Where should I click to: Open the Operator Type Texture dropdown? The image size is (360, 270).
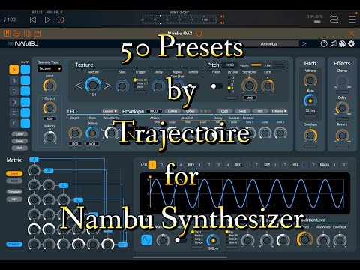pyautogui.click(x=49, y=68)
